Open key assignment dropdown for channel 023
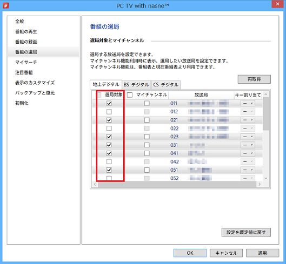This screenshot has width=286, height=264. pos(248,137)
